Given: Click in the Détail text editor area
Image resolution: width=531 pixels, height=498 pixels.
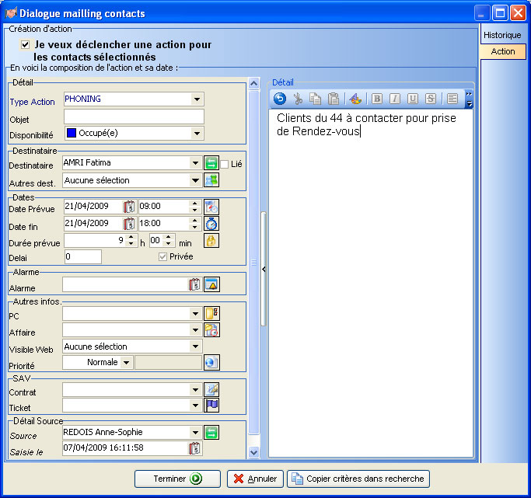Looking at the screenshot, I should [371, 283].
